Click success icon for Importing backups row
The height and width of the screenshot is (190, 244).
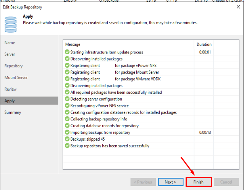point(67,132)
